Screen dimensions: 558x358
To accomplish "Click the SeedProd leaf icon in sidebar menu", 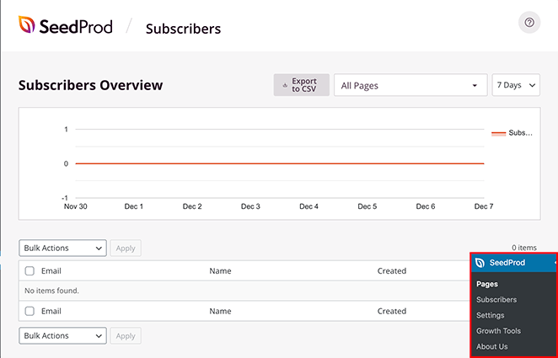I will pos(480,263).
